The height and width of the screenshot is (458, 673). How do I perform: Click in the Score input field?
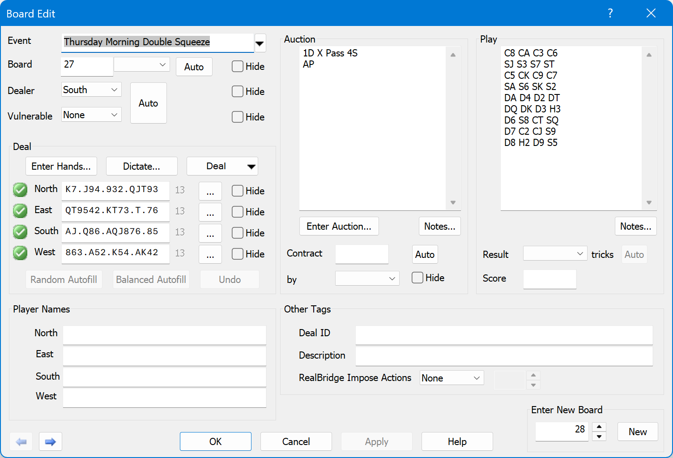coord(549,279)
